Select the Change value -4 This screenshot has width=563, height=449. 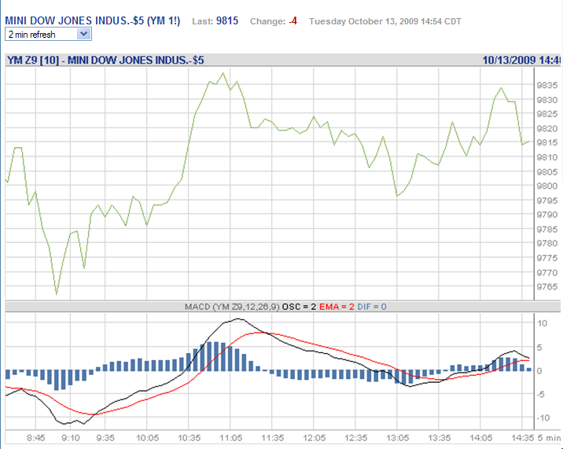tap(293, 21)
